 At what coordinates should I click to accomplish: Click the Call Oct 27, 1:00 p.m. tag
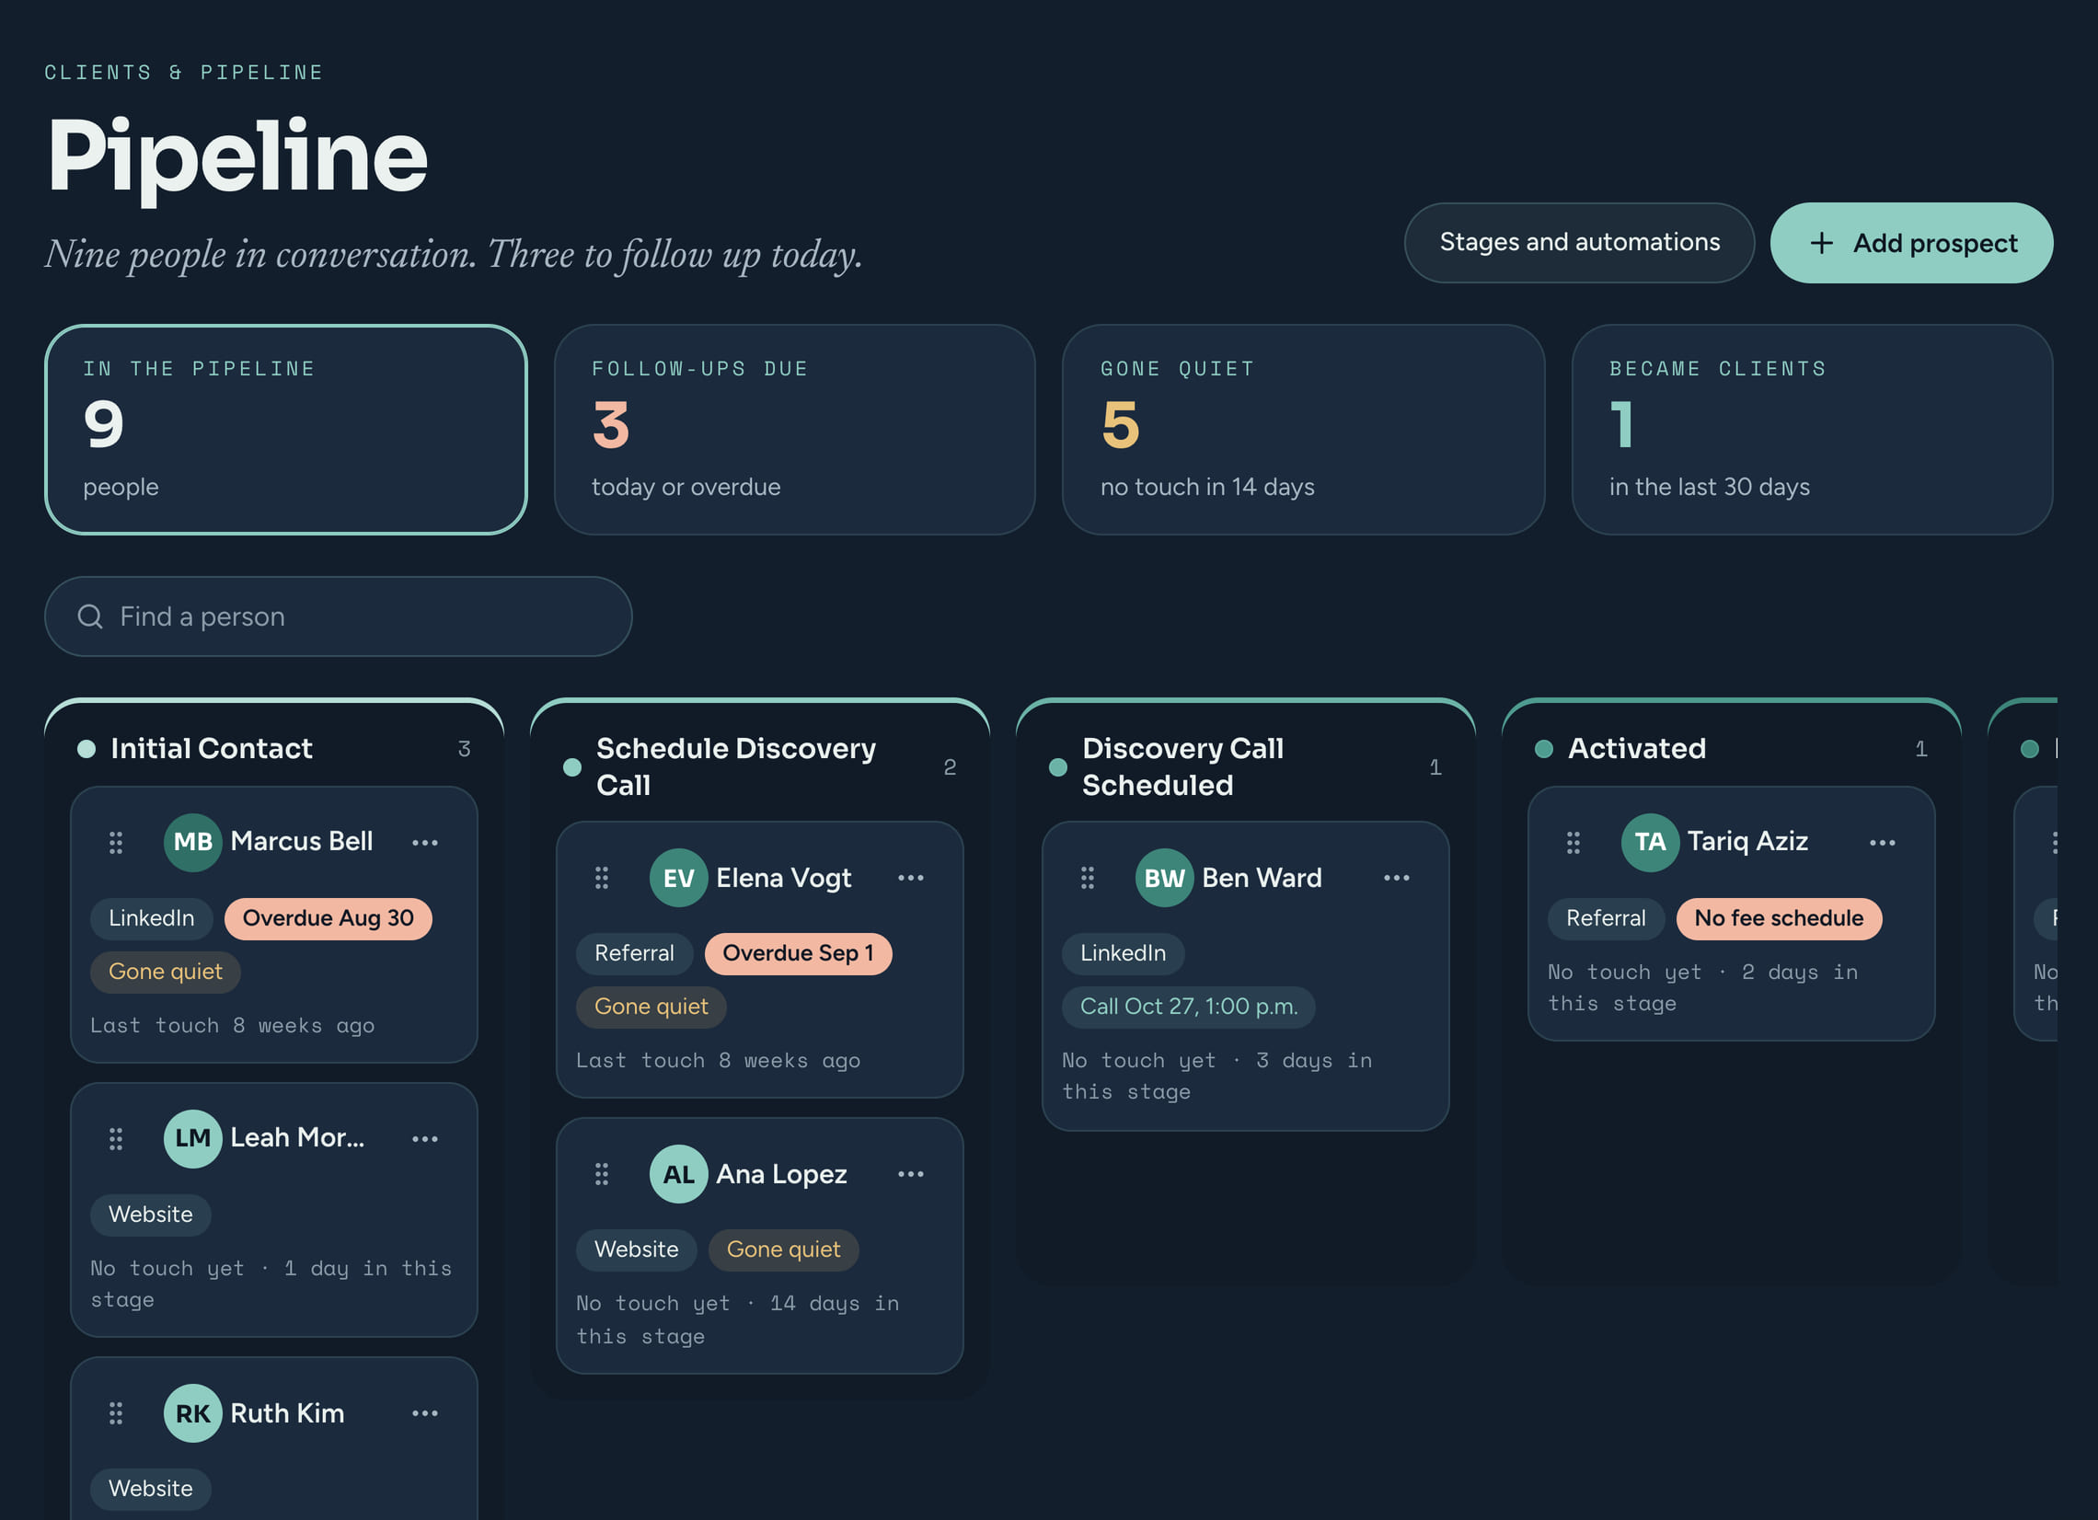(1189, 1007)
